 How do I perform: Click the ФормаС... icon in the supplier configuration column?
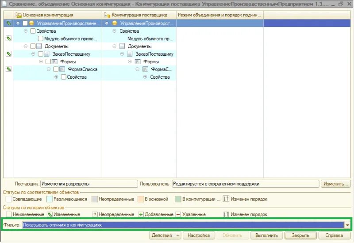click(145, 69)
